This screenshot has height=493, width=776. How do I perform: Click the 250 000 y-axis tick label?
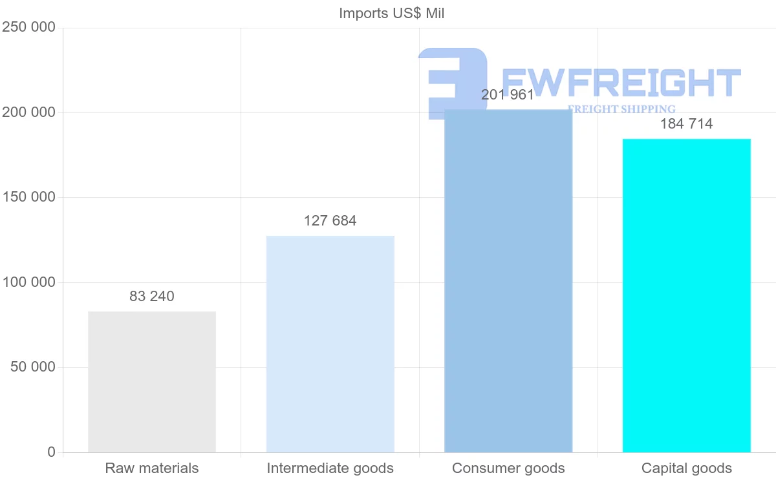pyautogui.click(x=28, y=28)
